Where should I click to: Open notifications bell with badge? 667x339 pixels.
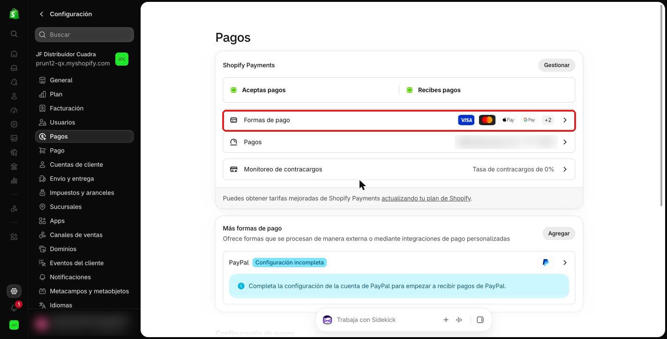(14, 308)
